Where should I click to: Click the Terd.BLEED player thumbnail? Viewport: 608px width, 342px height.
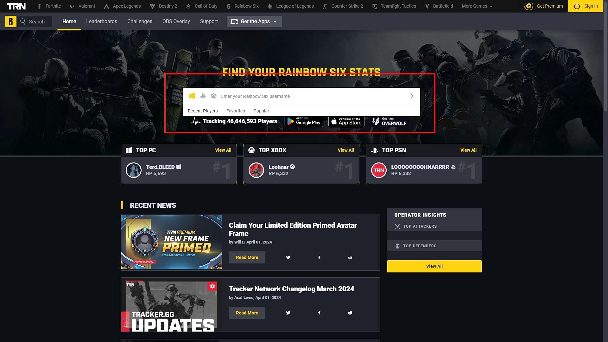click(x=133, y=170)
